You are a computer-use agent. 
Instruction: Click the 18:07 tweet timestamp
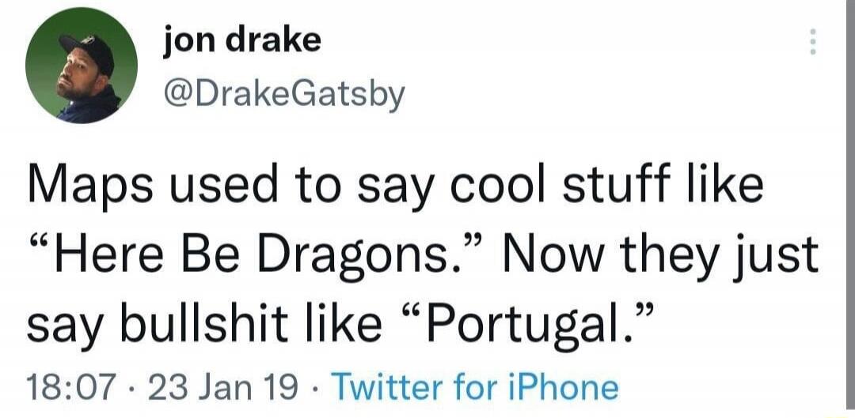click(x=71, y=389)
